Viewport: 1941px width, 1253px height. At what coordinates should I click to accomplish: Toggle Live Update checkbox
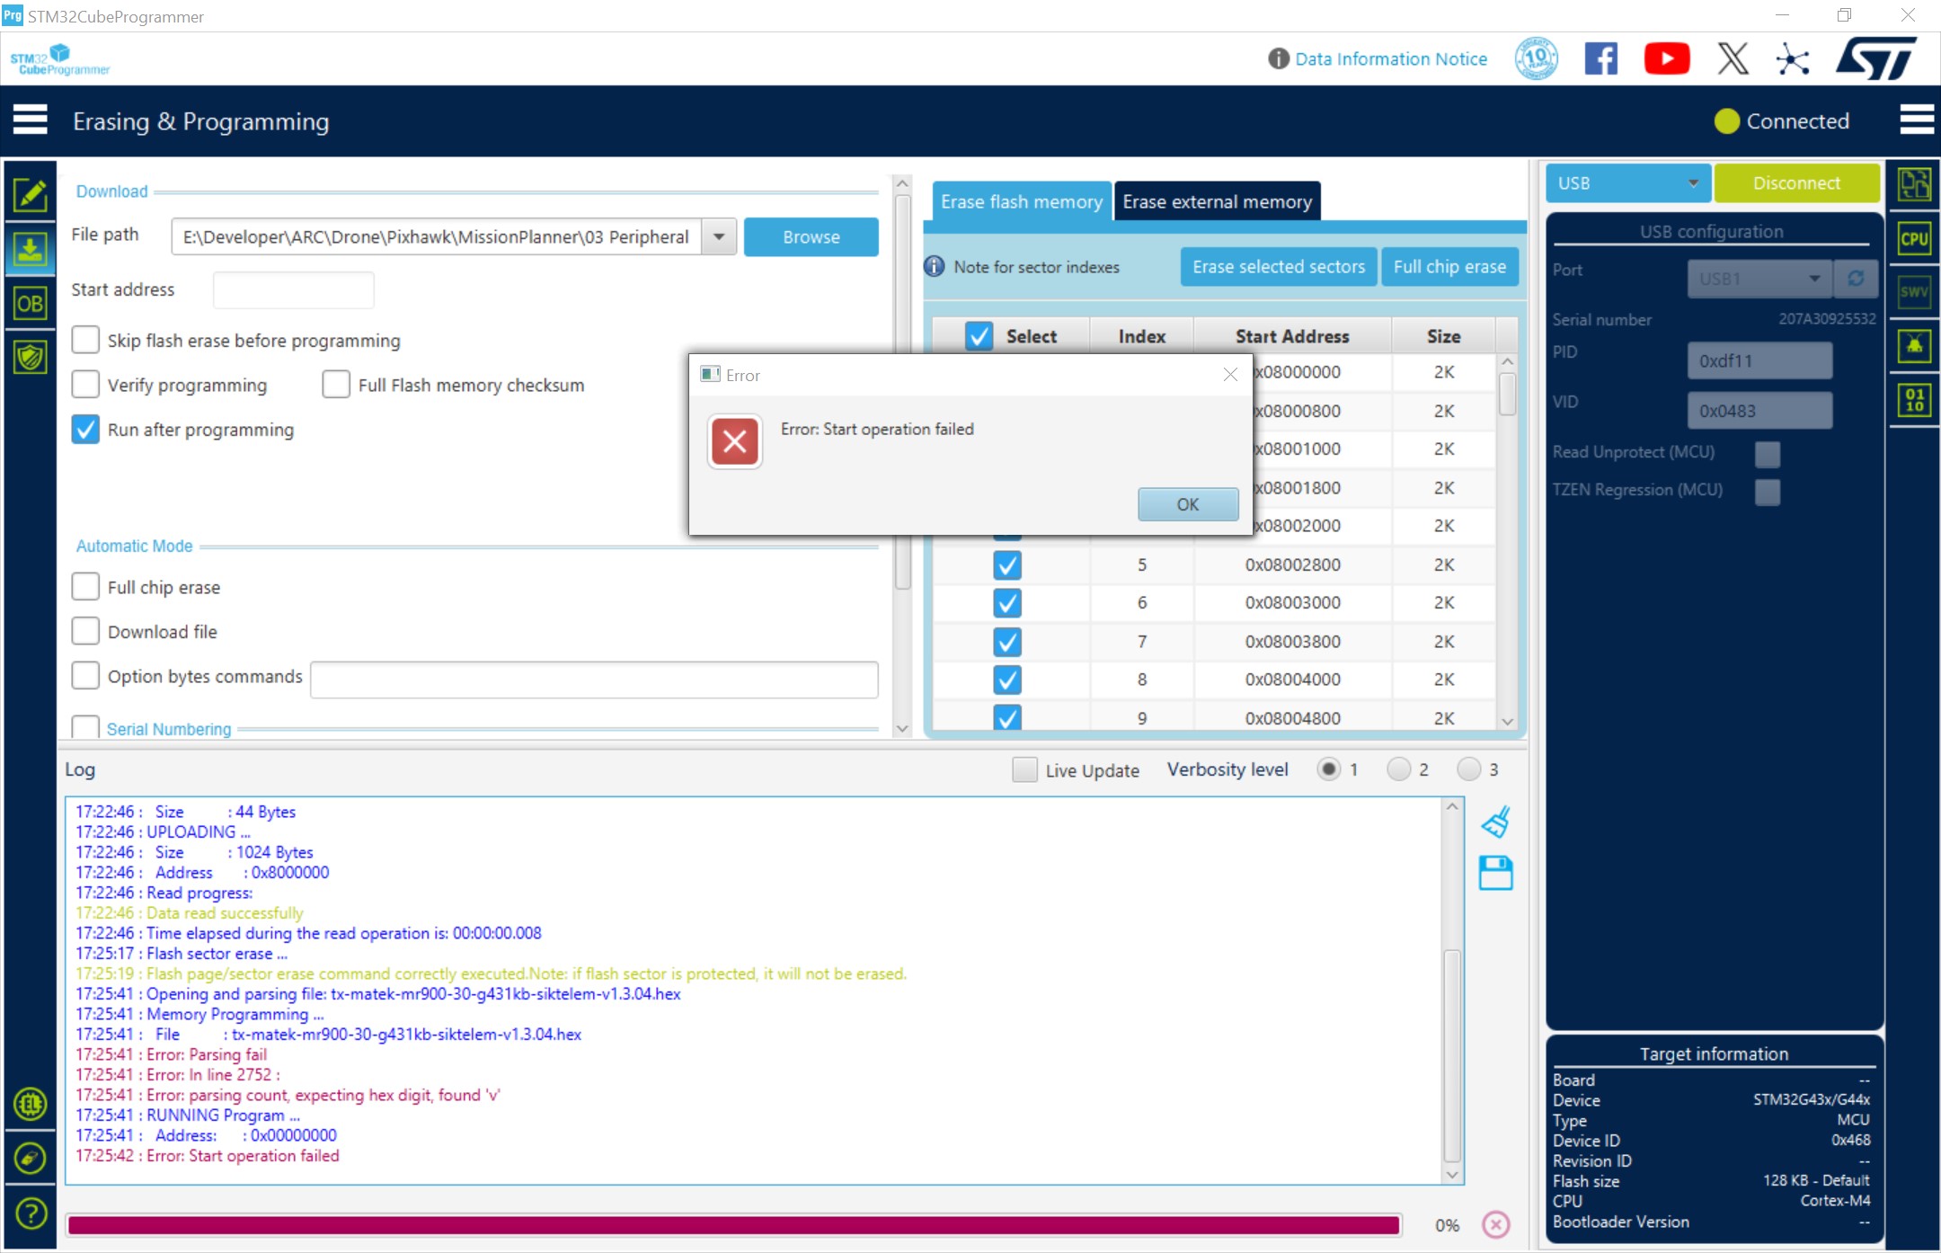(x=1024, y=769)
